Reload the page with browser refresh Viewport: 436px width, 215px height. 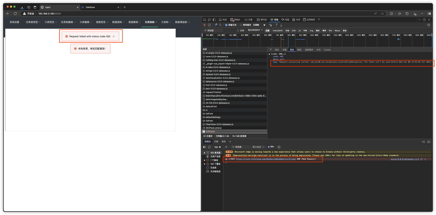tap(15, 14)
